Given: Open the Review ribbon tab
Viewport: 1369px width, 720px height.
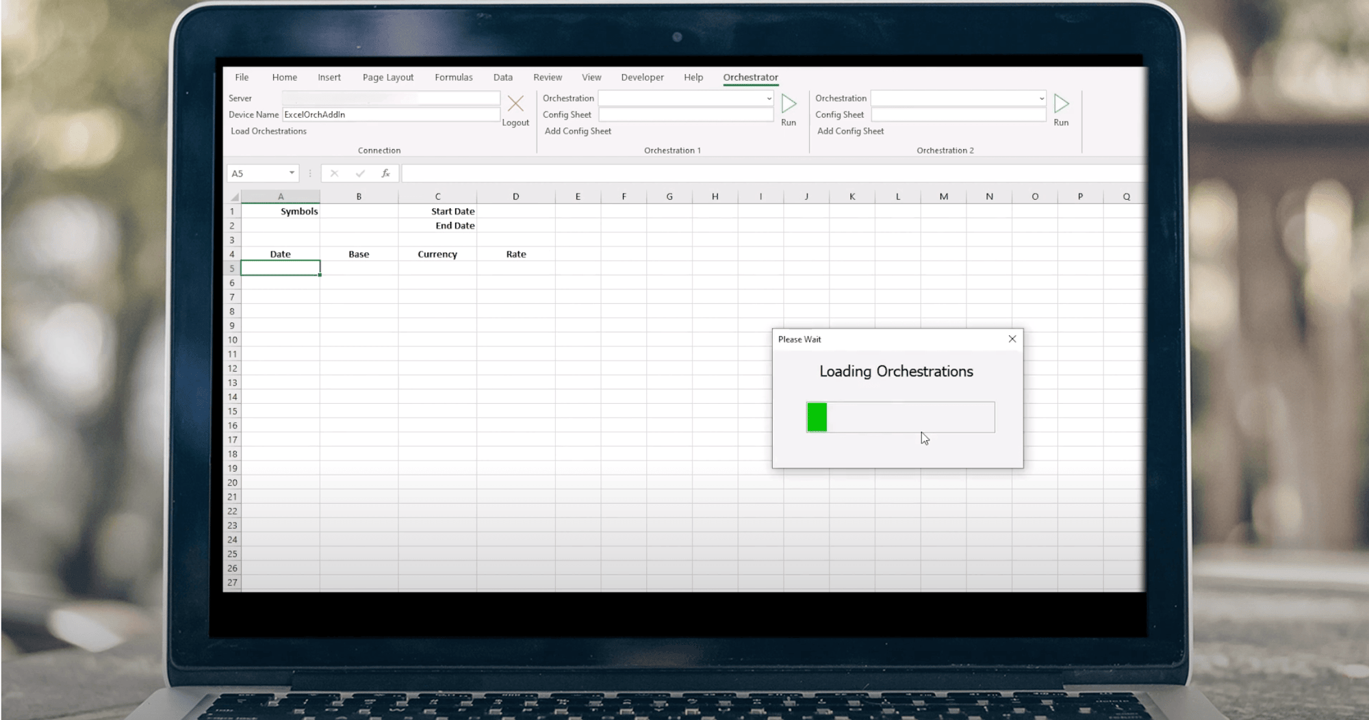Looking at the screenshot, I should [548, 77].
